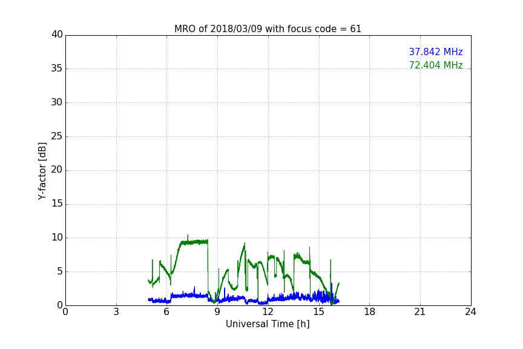The image size is (523, 349).
Task: Click the y-axis tick label "15"
Action: tap(57, 204)
